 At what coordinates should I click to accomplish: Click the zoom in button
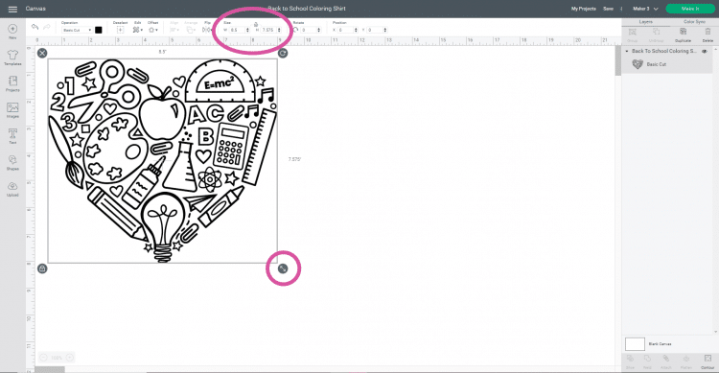click(70, 358)
